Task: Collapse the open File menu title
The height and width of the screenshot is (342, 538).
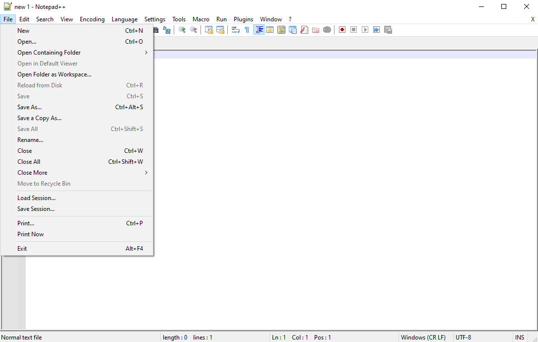Action: click(8, 19)
